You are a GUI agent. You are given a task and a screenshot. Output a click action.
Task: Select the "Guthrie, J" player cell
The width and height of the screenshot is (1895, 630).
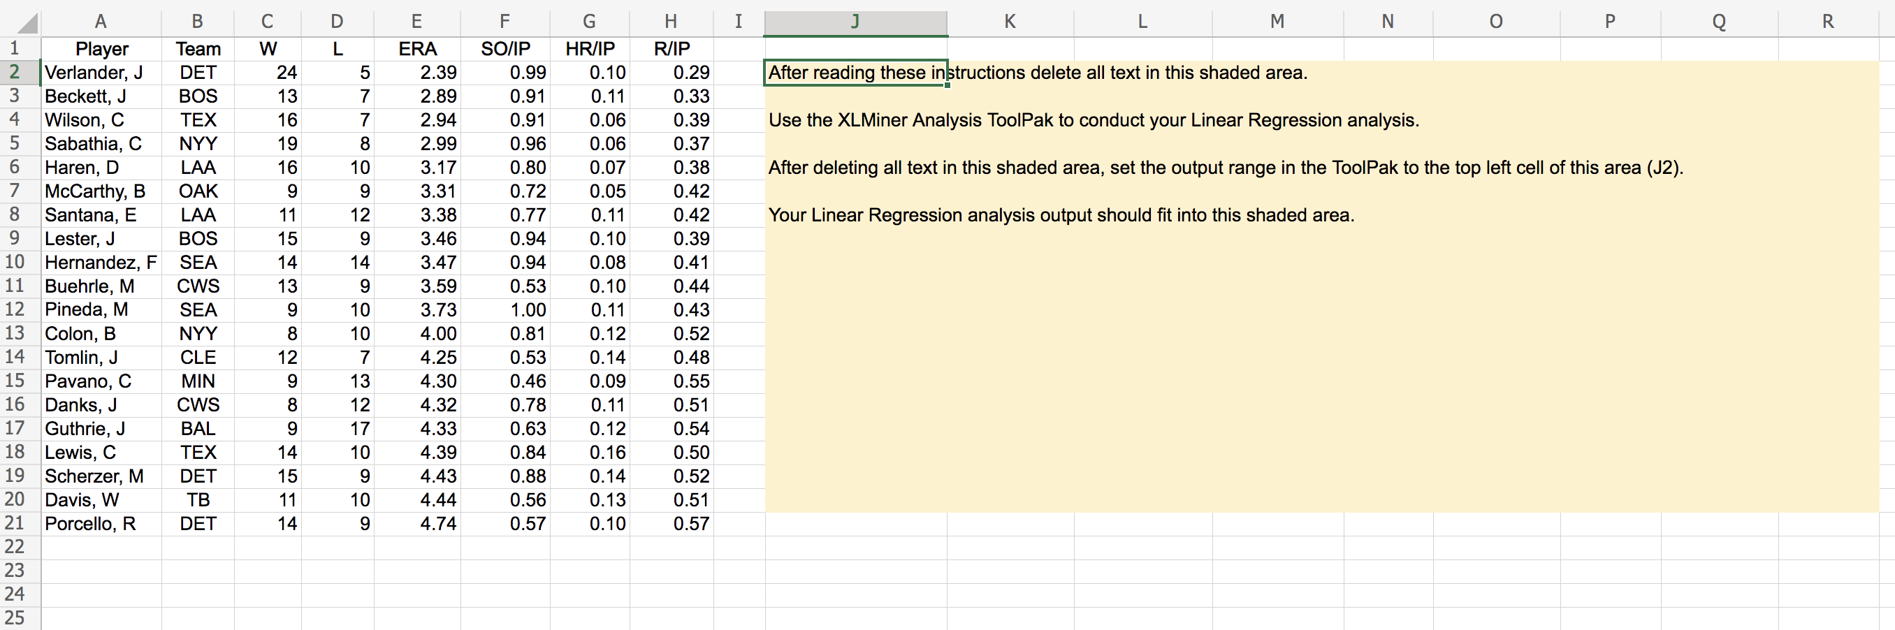click(101, 429)
